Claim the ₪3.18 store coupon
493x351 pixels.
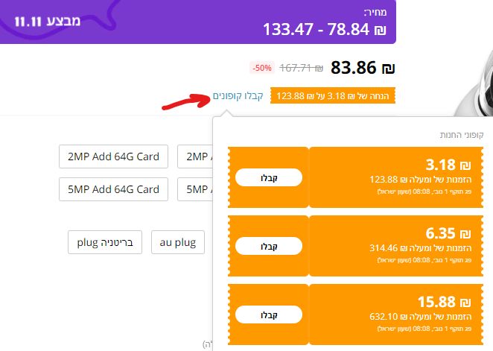coord(268,177)
